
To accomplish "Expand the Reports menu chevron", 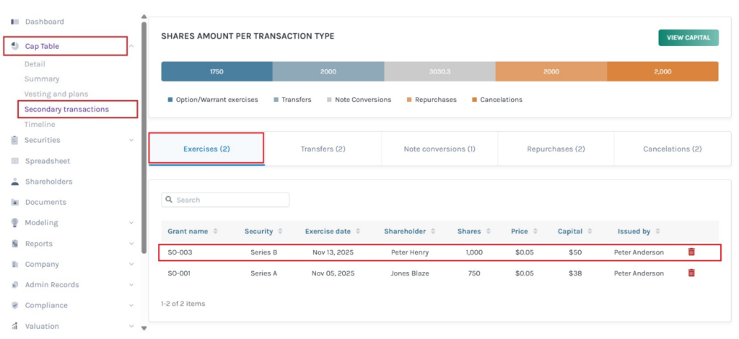I will pos(131,243).
